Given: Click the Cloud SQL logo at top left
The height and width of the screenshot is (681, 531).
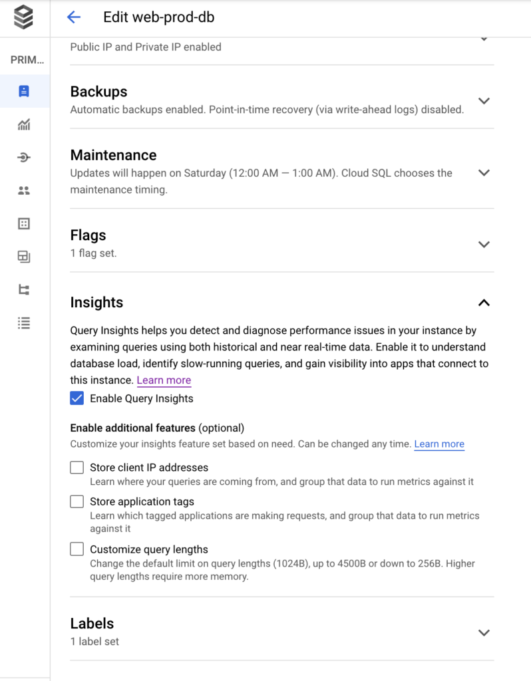Looking at the screenshot, I should 24,18.
